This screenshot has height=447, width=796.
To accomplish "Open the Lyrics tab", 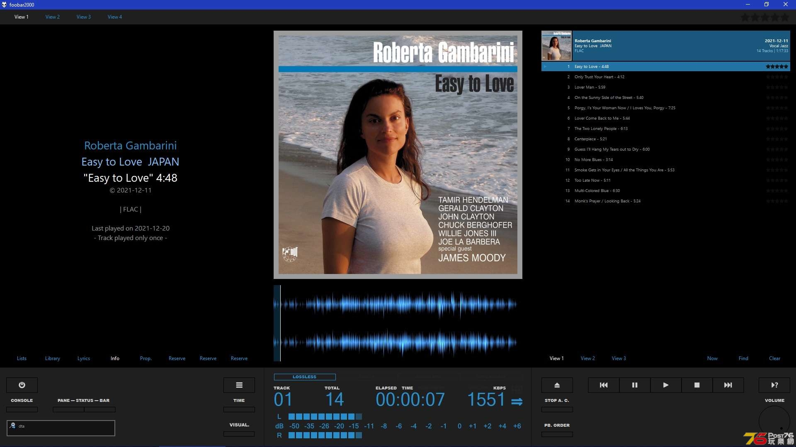I will tap(84, 358).
